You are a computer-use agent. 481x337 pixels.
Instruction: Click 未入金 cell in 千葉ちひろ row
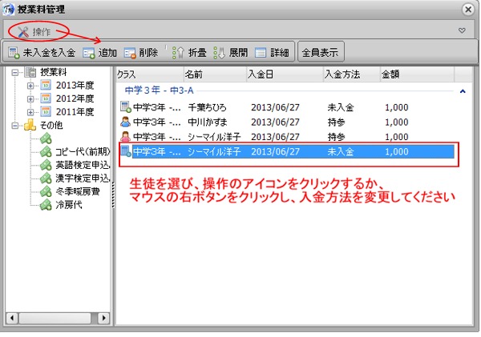(341, 107)
